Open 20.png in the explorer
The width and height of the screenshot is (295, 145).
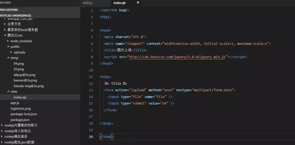(x=19, y=69)
